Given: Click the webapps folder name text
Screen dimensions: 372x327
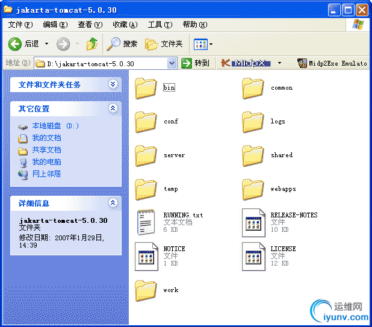Looking at the screenshot, I should point(284,189).
